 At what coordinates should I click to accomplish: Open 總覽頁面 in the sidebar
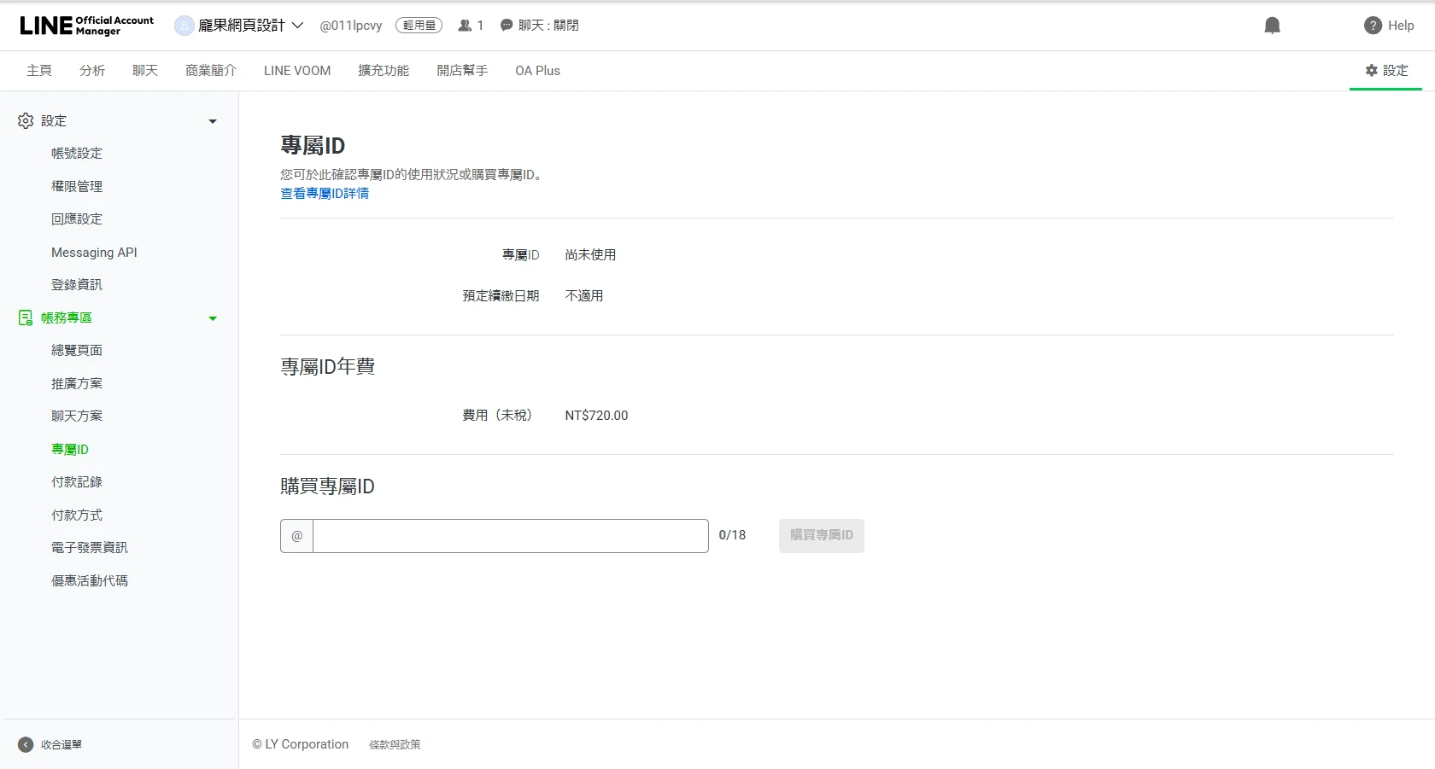click(77, 351)
